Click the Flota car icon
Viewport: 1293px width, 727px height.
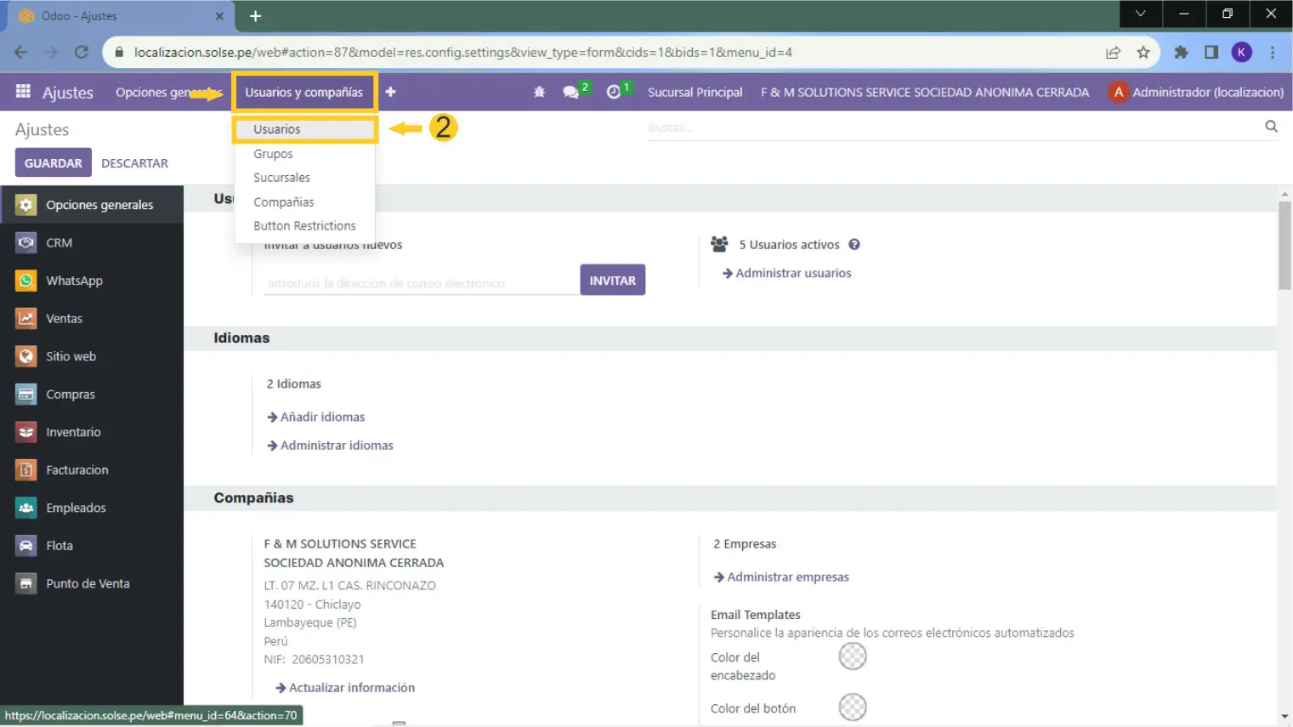click(x=26, y=545)
